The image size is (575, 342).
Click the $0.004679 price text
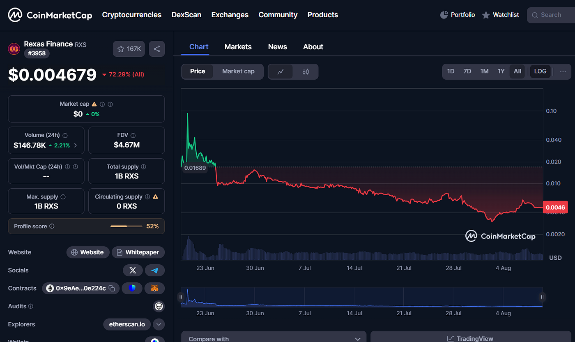coord(52,75)
